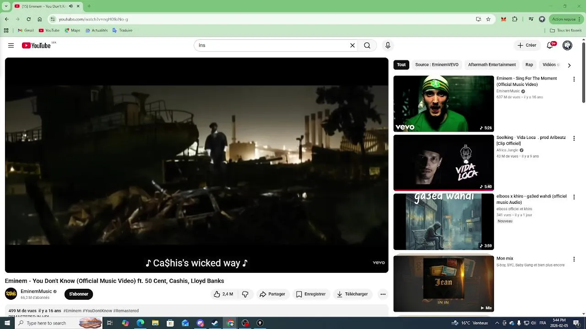The width and height of the screenshot is (586, 329).
Task: Open options menu for ga3ed wahdi video
Action: [x=574, y=197]
